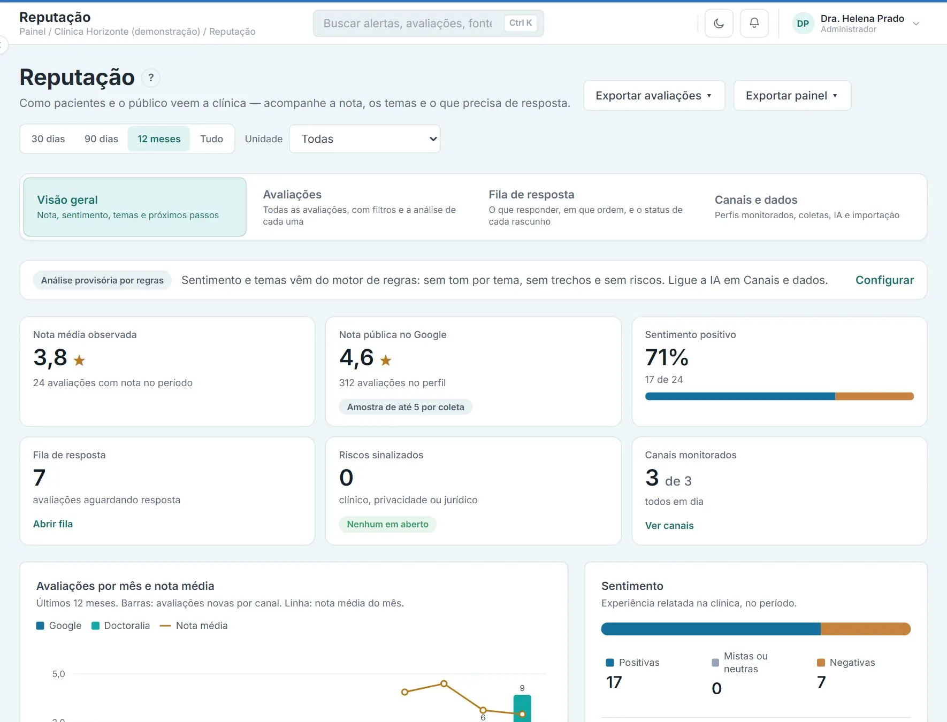The width and height of the screenshot is (947, 722).
Task: Open the Exportar avaliações dropdown
Action: point(654,96)
